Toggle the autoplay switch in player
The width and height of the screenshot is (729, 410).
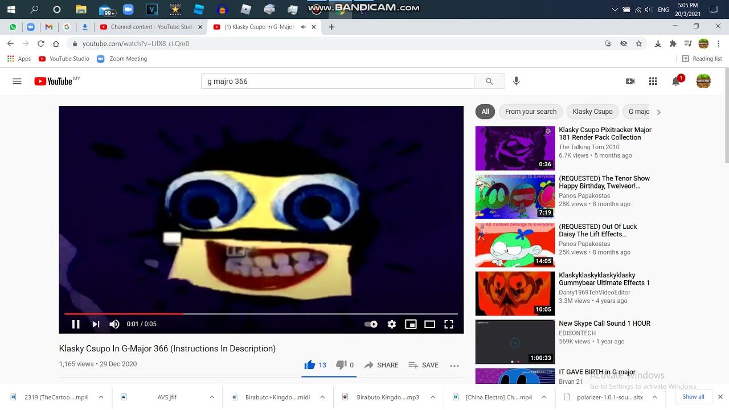point(371,324)
